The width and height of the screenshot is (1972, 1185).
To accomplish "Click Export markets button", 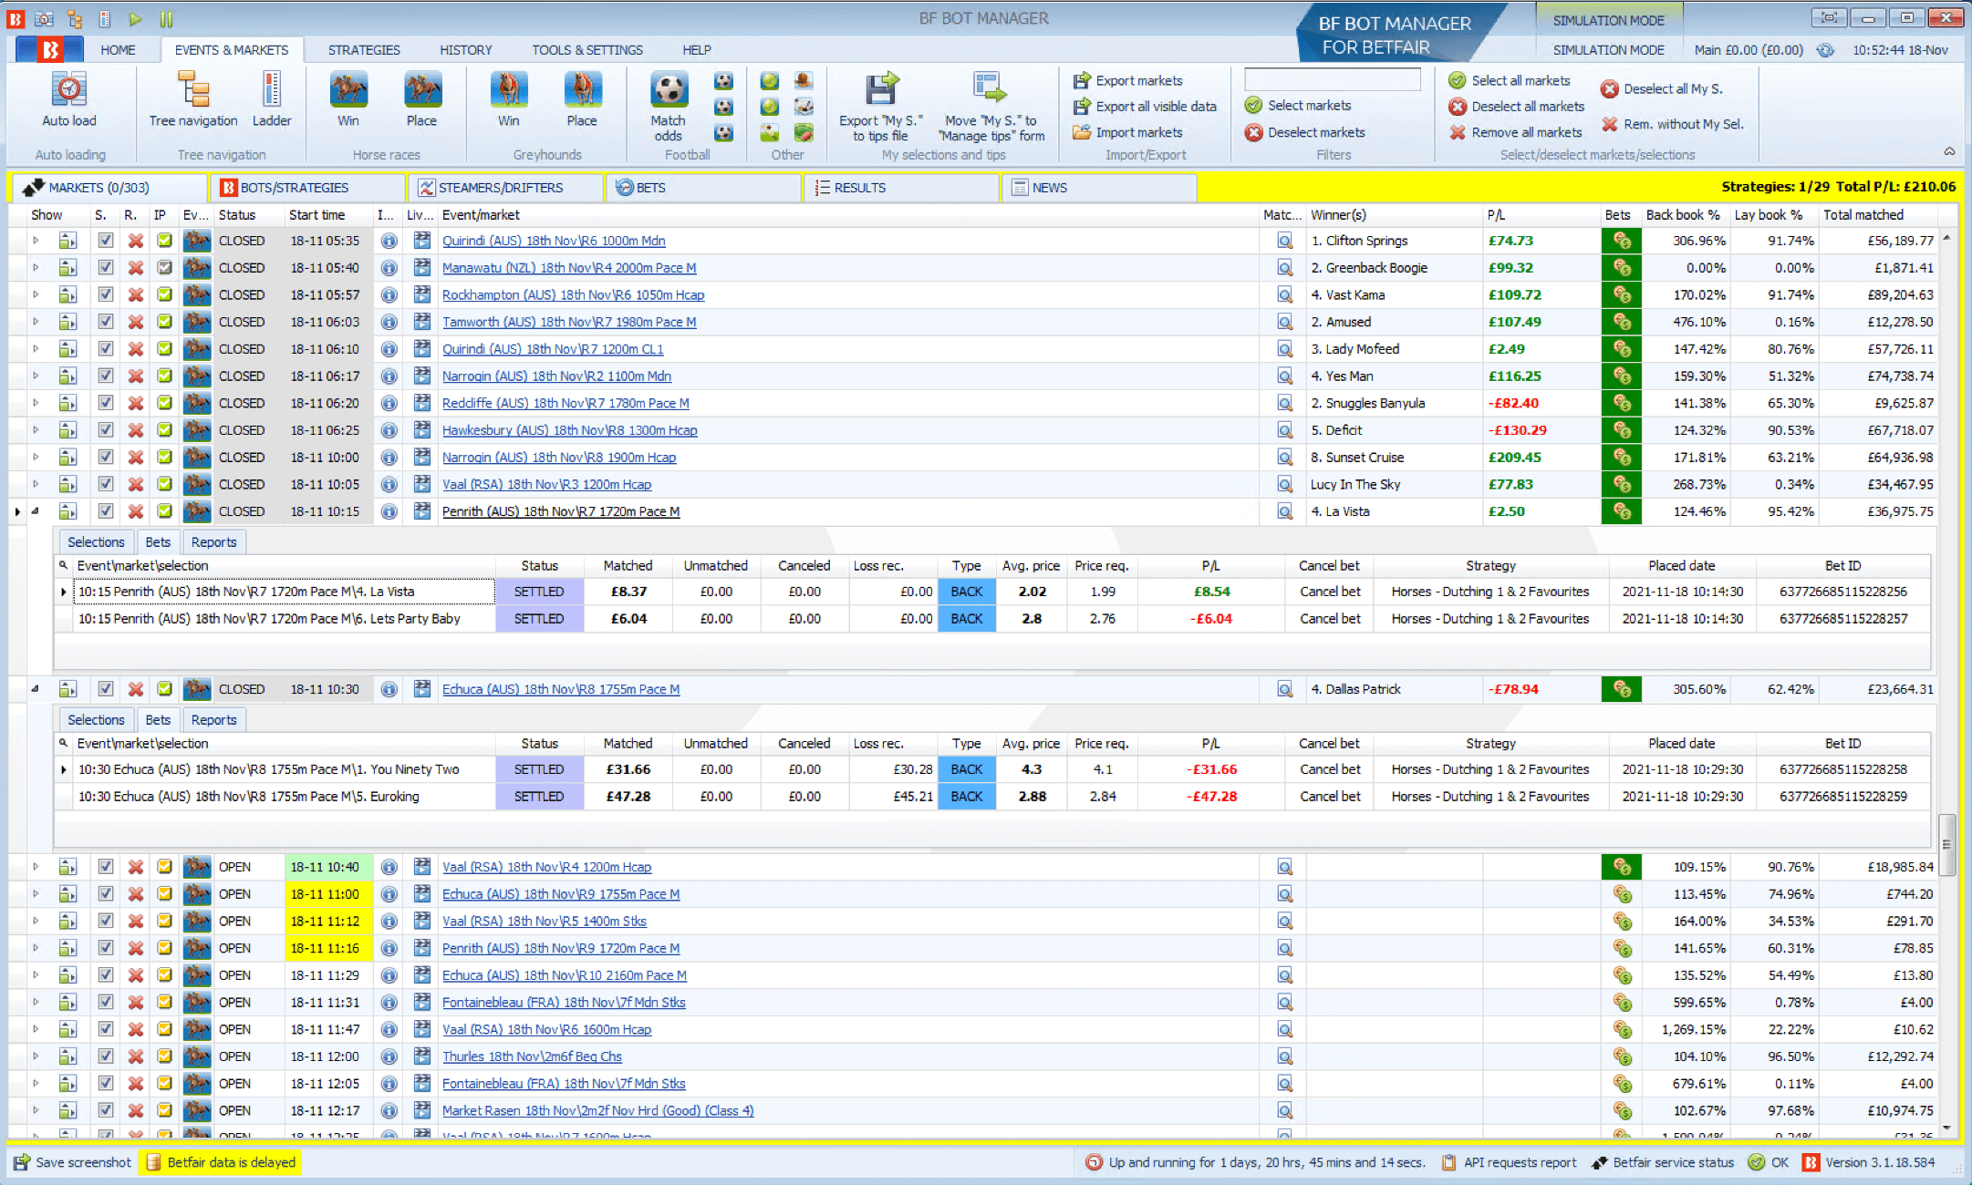I will click(1128, 80).
